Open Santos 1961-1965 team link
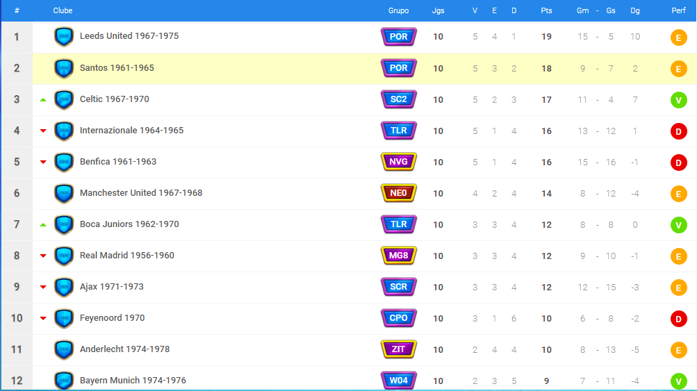The image size is (697, 391). coord(117,68)
